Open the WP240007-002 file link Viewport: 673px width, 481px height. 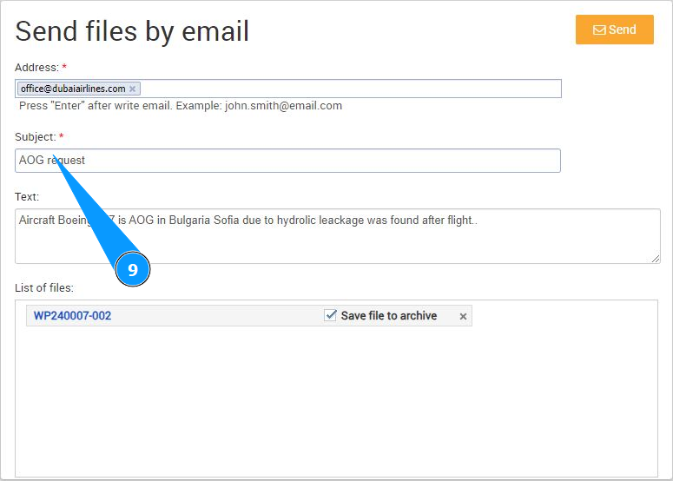(72, 316)
